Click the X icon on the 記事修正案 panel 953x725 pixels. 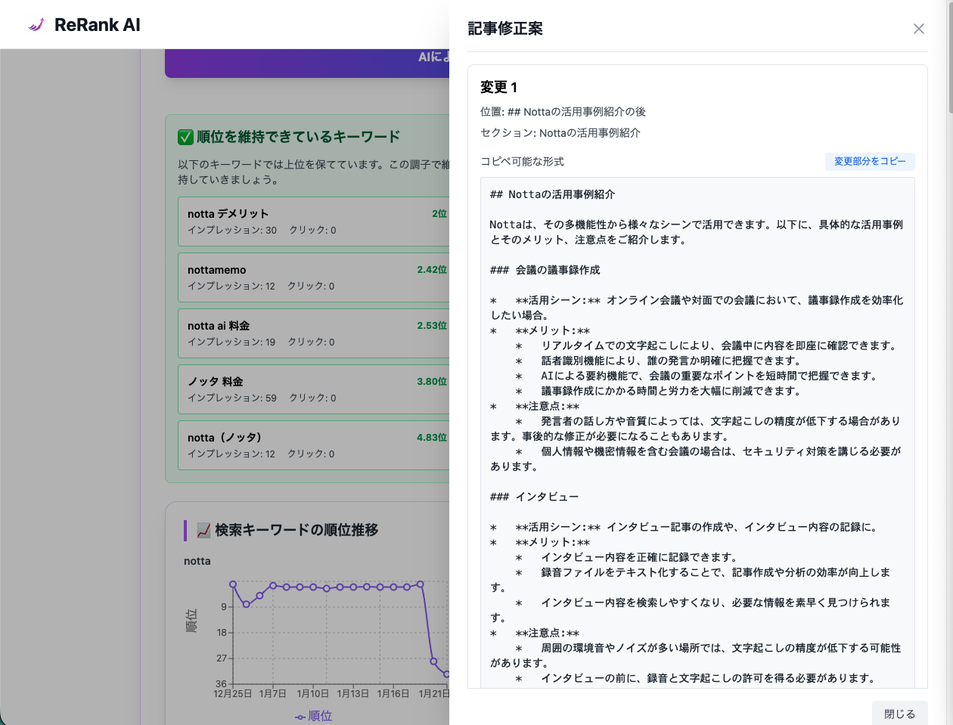919,29
